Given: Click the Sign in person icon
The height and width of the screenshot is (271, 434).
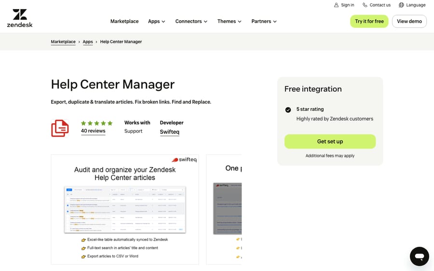Looking at the screenshot, I should [336, 5].
